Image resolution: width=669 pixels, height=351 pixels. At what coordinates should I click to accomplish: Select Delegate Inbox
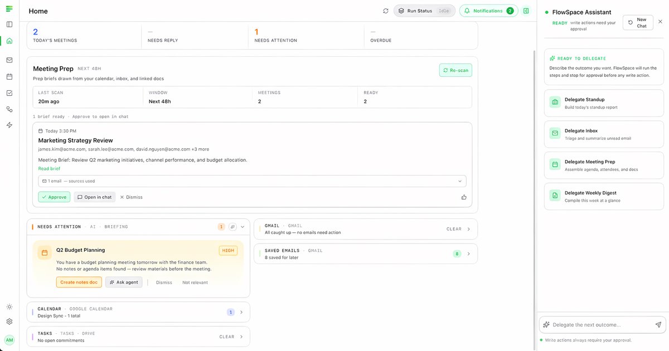604,134
